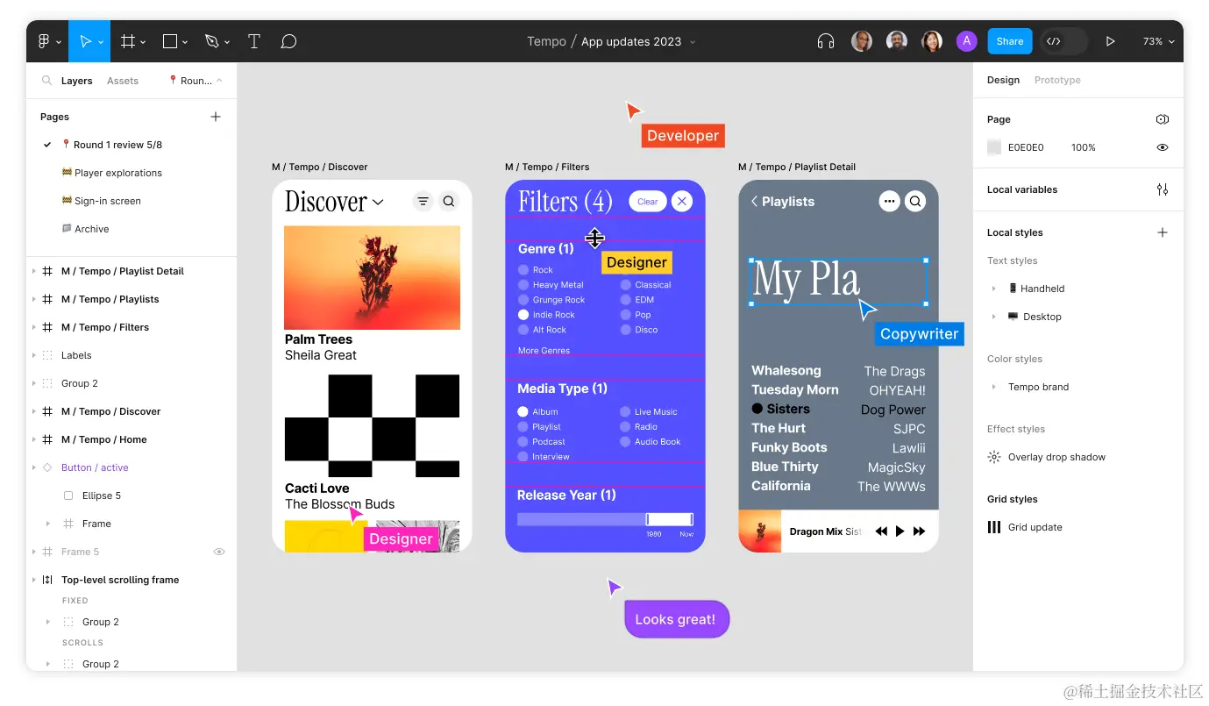Toggle Dev Mode code switch

[1063, 41]
